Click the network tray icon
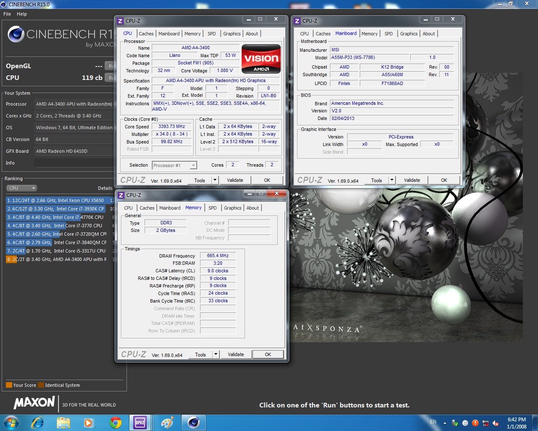Viewport: 538px width, 431px height. 485,423
